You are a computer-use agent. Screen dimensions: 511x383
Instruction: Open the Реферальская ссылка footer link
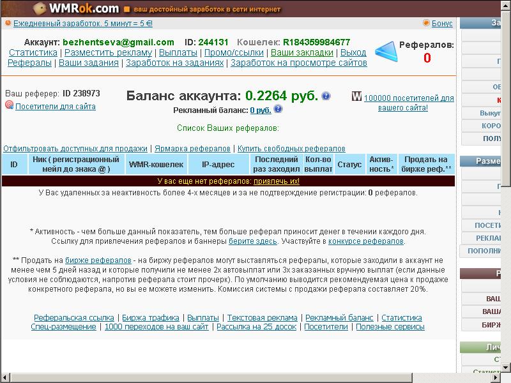(x=74, y=317)
